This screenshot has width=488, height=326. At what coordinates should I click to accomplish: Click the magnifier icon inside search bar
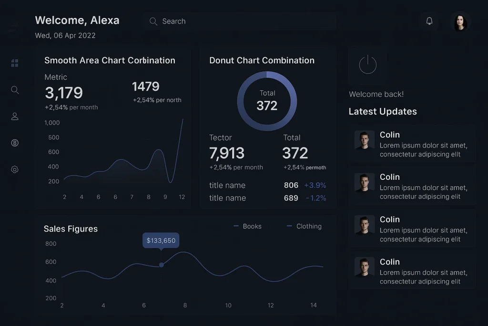[153, 21]
